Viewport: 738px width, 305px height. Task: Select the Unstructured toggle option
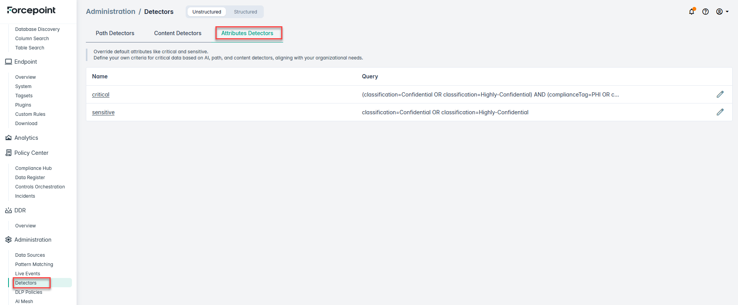207,12
